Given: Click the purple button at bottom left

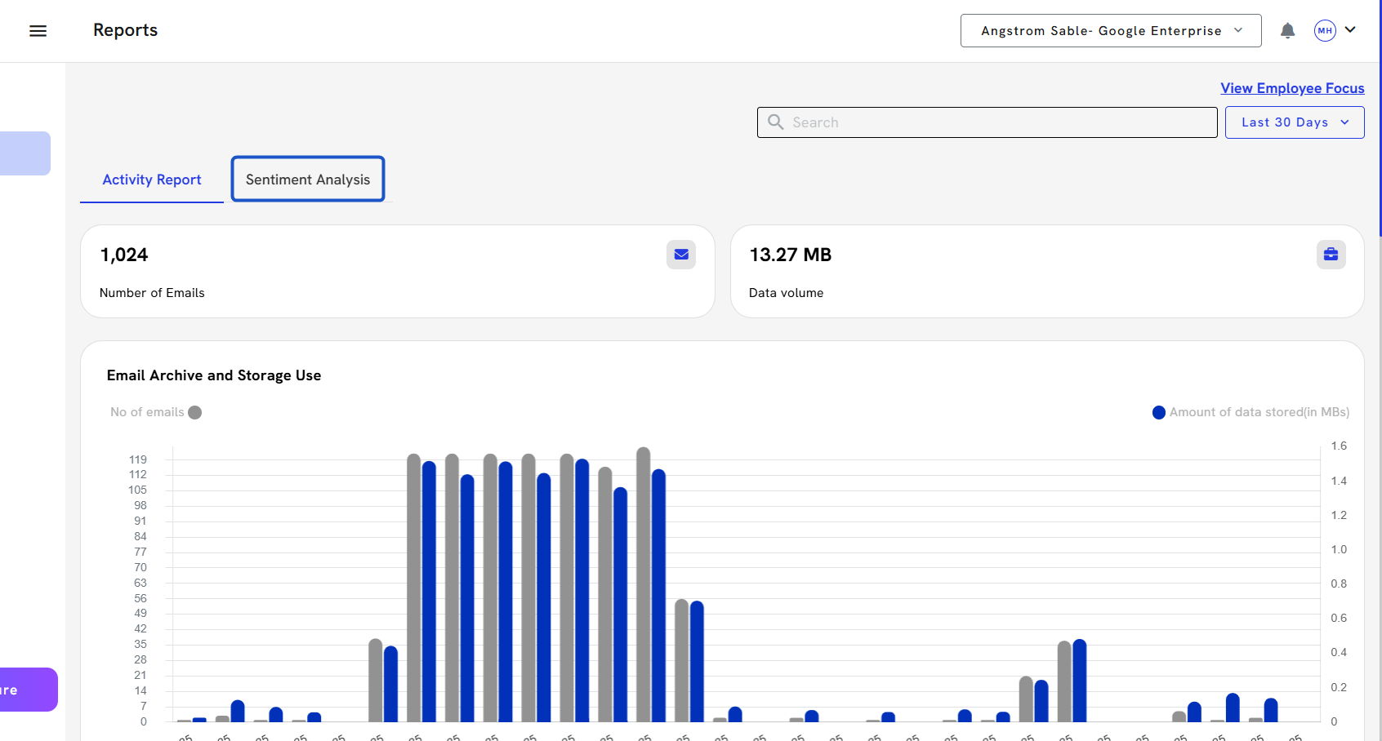Looking at the screenshot, I should tap(27, 690).
